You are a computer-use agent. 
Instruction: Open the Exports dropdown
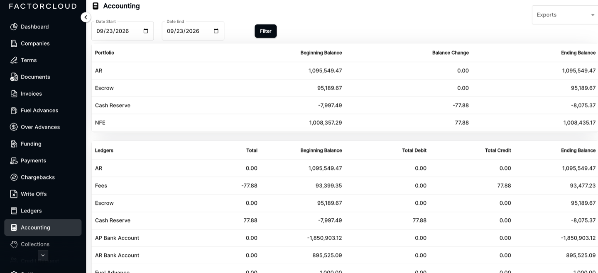pyautogui.click(x=565, y=15)
